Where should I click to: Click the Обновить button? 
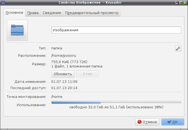coord(63,74)
